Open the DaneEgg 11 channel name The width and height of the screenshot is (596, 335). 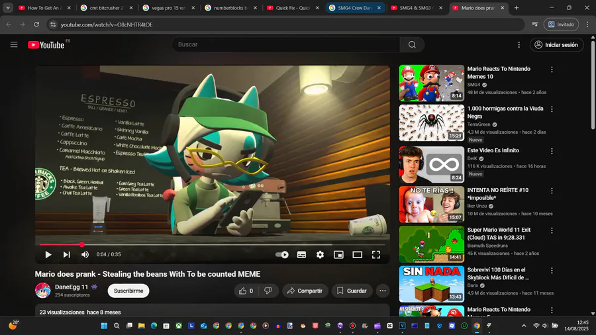click(x=72, y=287)
